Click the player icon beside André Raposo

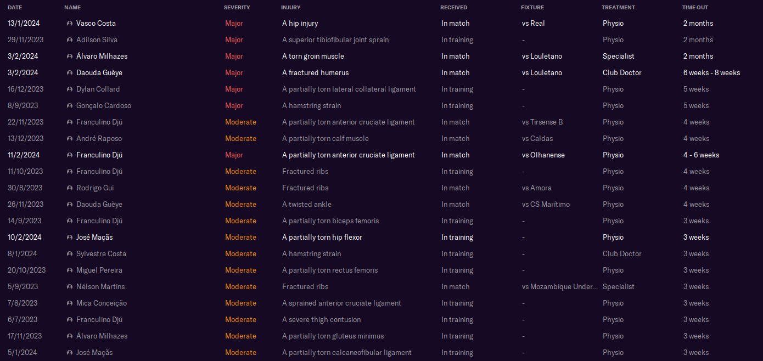70,139
